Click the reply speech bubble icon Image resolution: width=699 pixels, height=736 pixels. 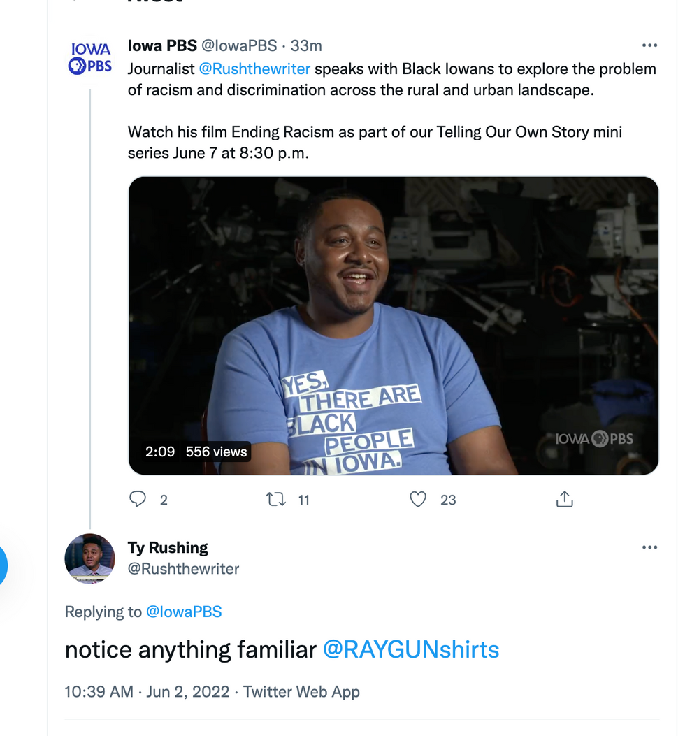click(x=138, y=499)
